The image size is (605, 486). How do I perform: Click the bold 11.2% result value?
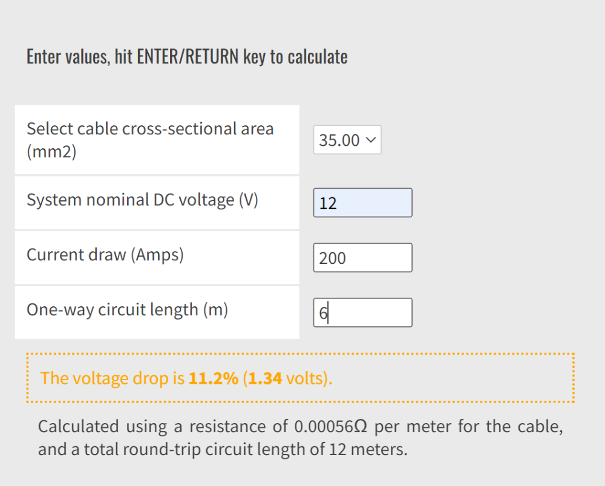click(x=214, y=378)
